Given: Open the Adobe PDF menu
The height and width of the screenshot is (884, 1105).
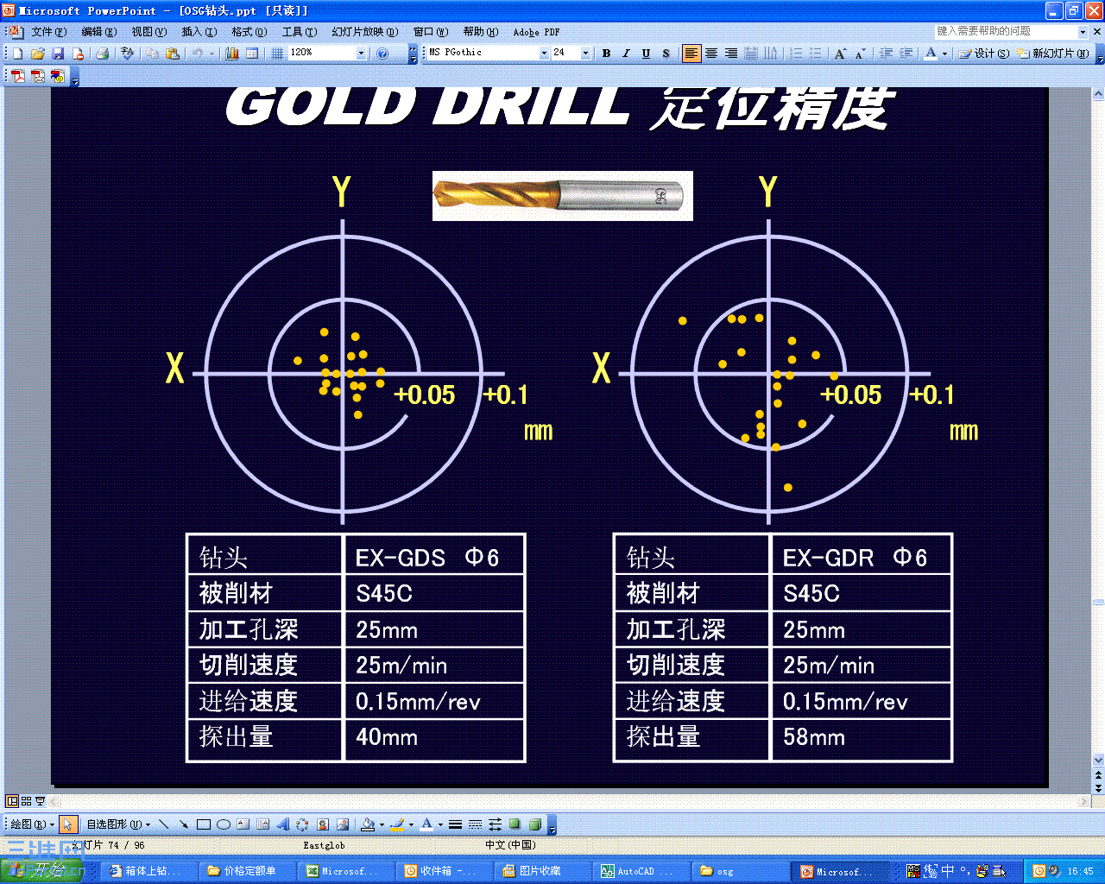Looking at the screenshot, I should point(536,32).
